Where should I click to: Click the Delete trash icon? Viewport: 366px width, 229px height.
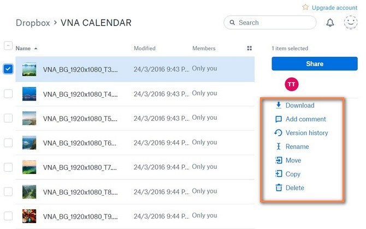(279, 188)
